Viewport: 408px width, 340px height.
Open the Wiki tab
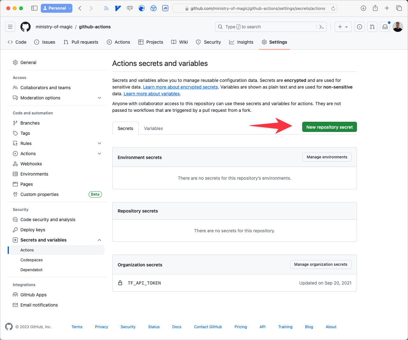[179, 42]
